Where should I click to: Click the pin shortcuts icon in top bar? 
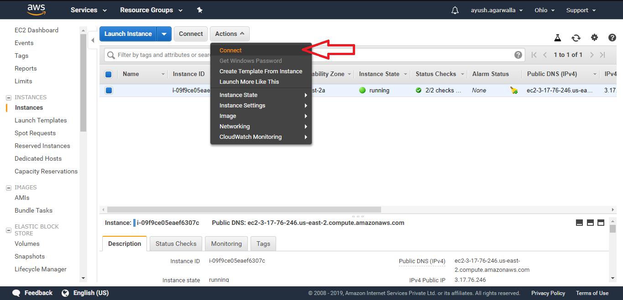point(199,10)
